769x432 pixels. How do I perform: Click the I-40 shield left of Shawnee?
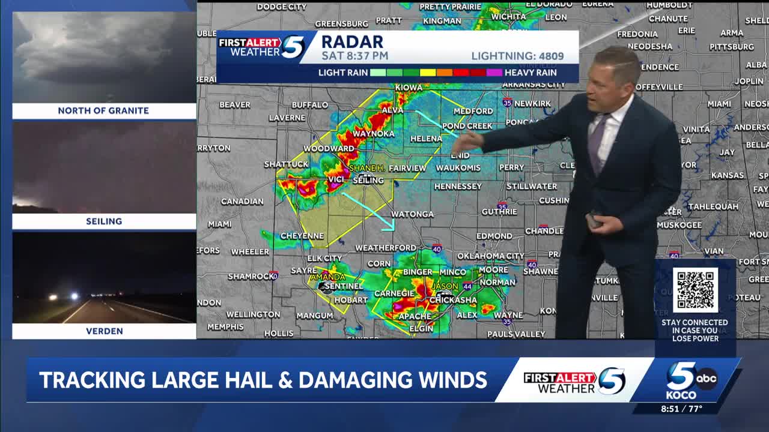[x=532, y=263]
